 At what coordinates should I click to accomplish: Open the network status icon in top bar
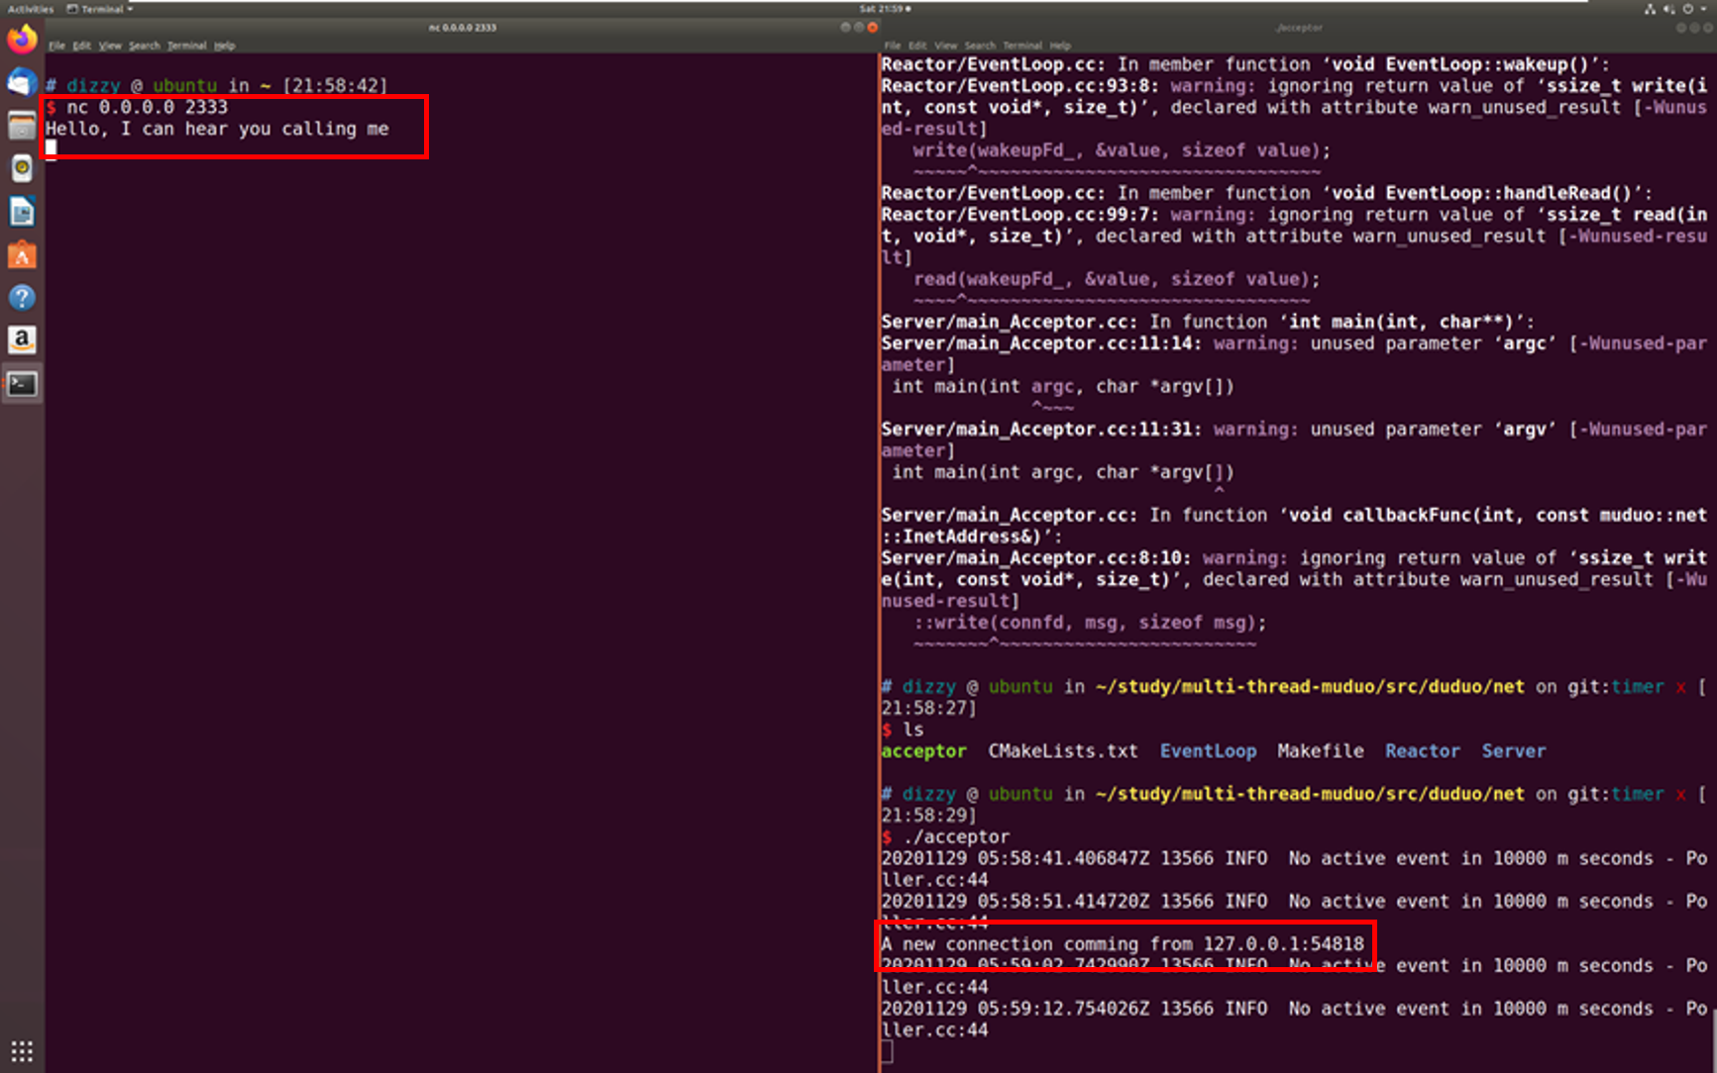click(x=1650, y=9)
